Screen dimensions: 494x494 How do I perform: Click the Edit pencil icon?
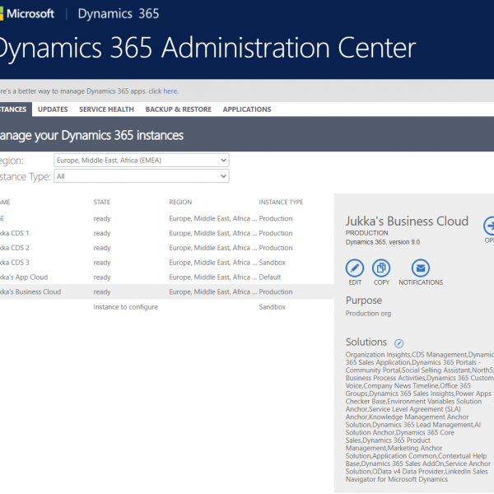click(355, 268)
